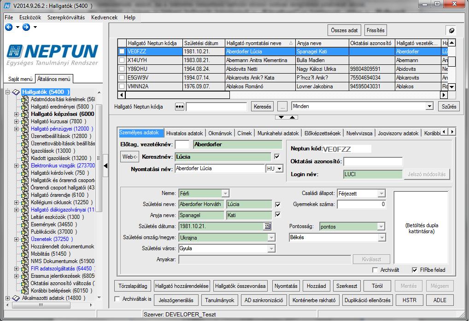Click the Összes adat button
469x321 pixels.
click(x=344, y=30)
